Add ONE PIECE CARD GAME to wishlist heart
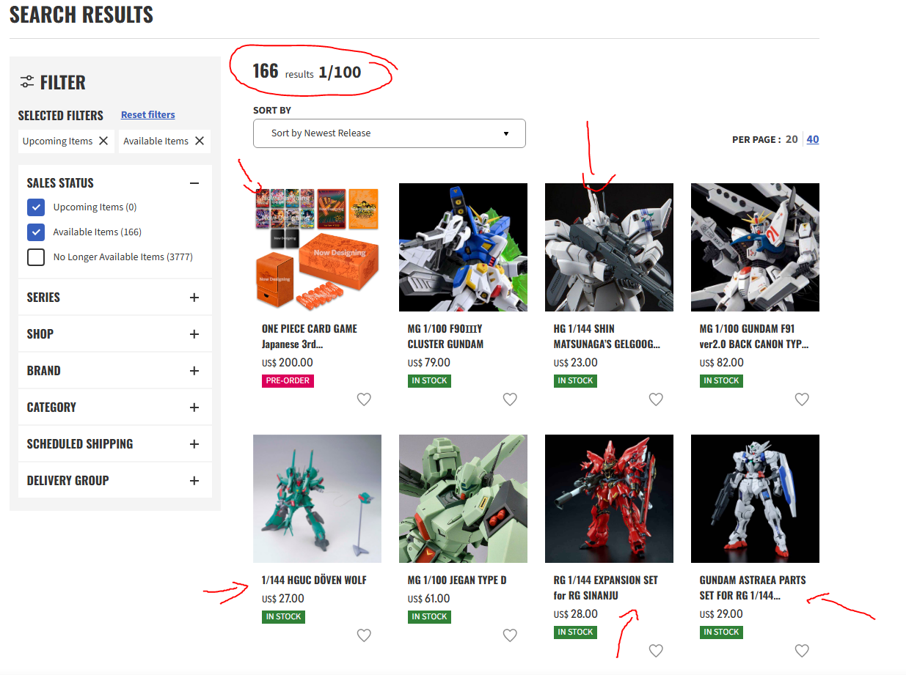 coord(364,399)
